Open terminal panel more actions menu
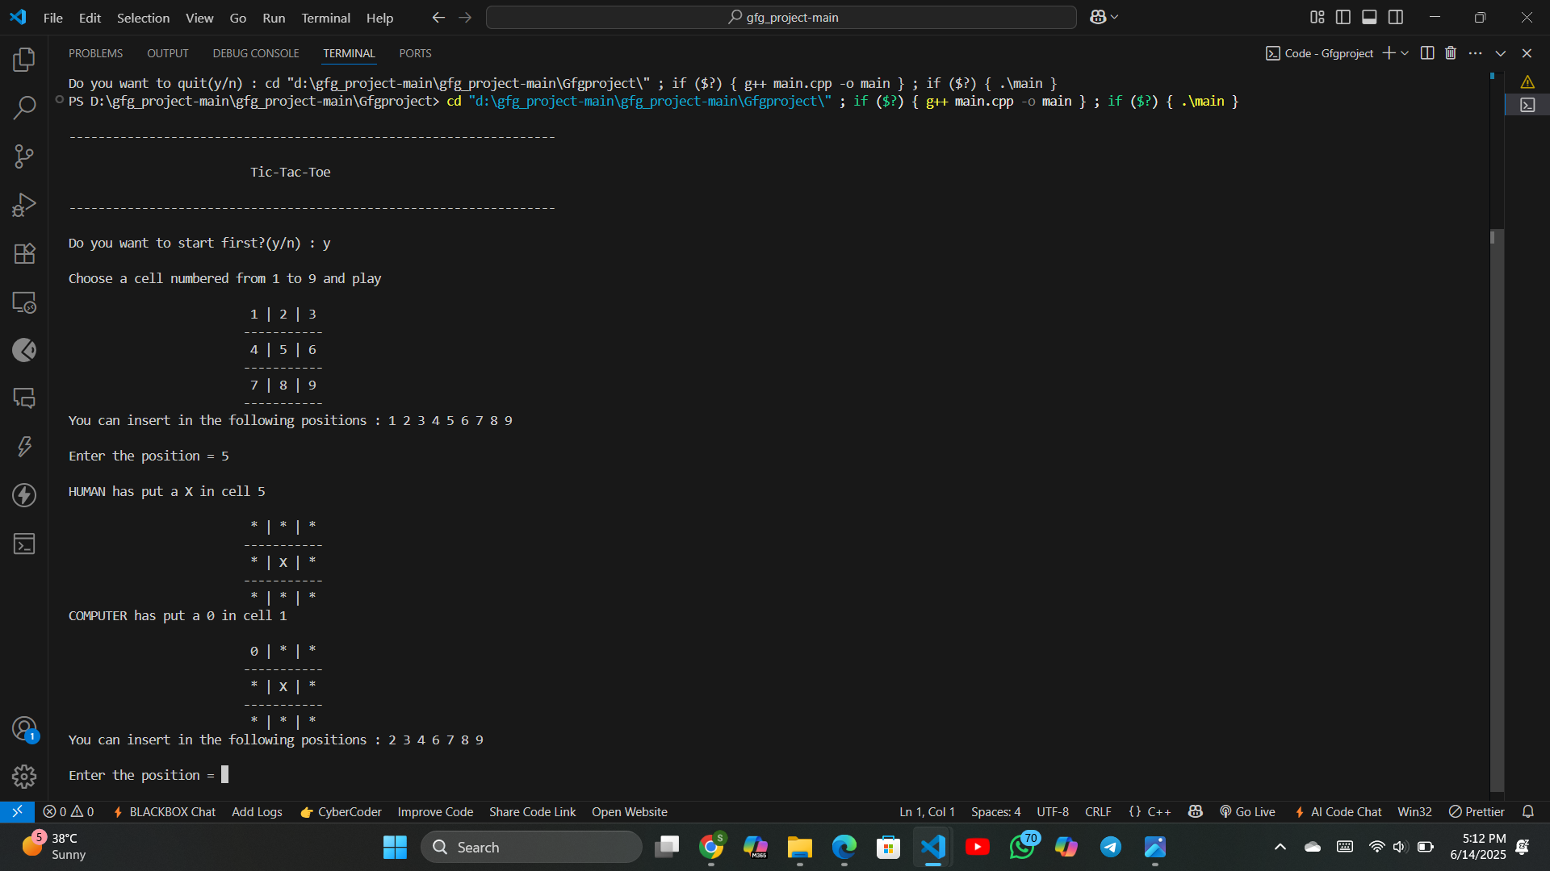This screenshot has width=1550, height=871. coord(1476,53)
